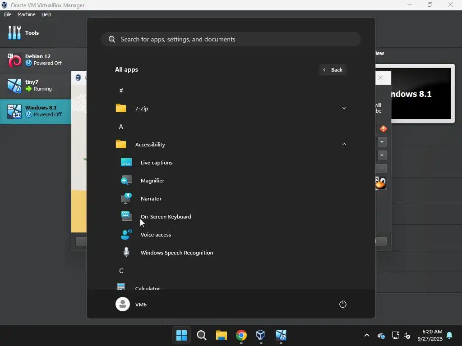The height and width of the screenshot is (346, 462).
Task: Open taskbar Search magnifier icon
Action: coord(202,335)
